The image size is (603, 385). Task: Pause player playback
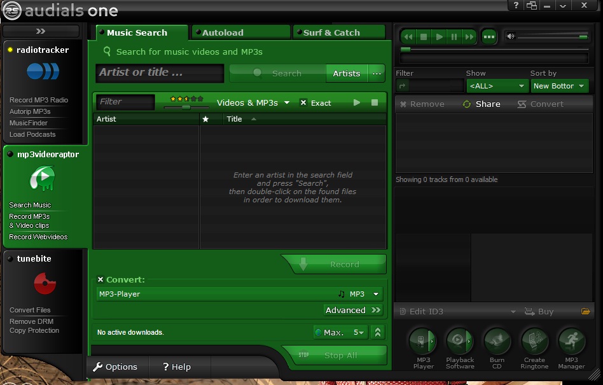click(454, 37)
